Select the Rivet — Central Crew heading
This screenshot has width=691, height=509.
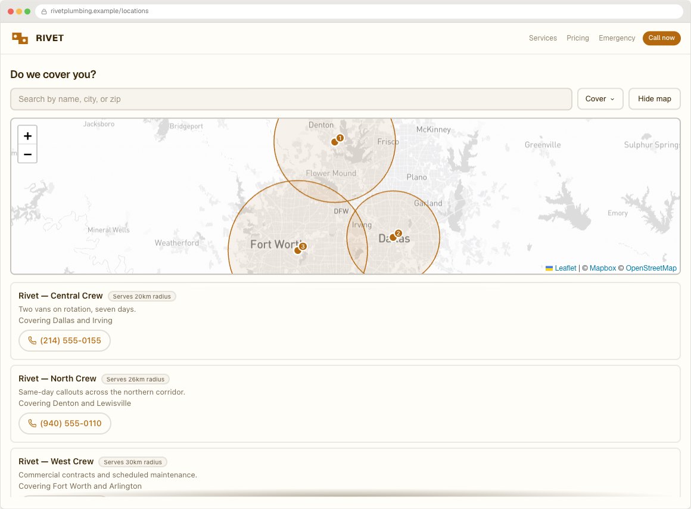[x=60, y=296]
